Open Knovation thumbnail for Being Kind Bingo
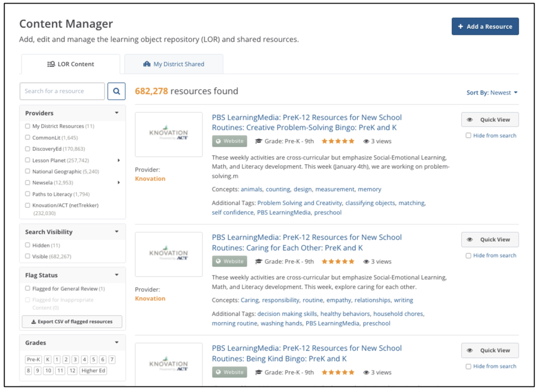 [x=169, y=365]
